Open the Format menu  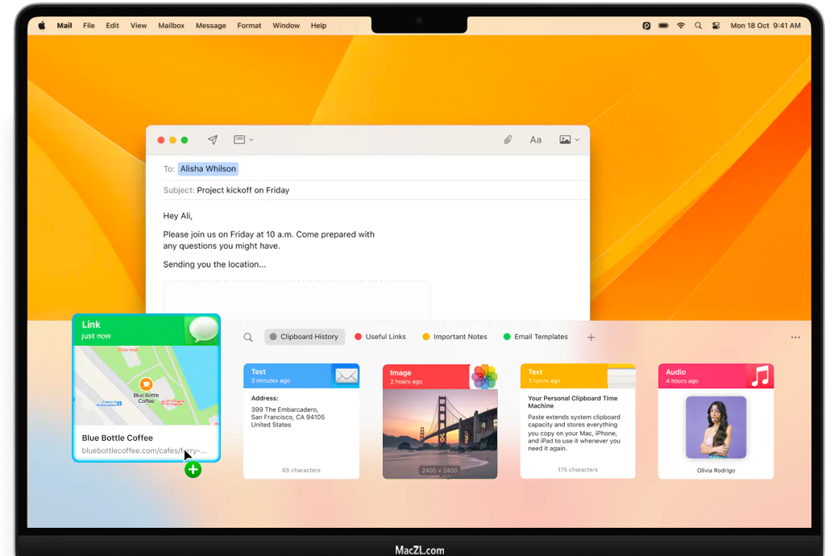(x=249, y=25)
